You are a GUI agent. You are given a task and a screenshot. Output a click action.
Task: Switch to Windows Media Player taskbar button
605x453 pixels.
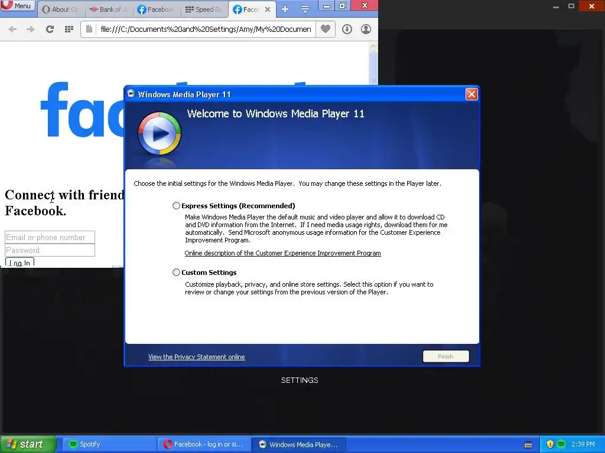click(298, 444)
